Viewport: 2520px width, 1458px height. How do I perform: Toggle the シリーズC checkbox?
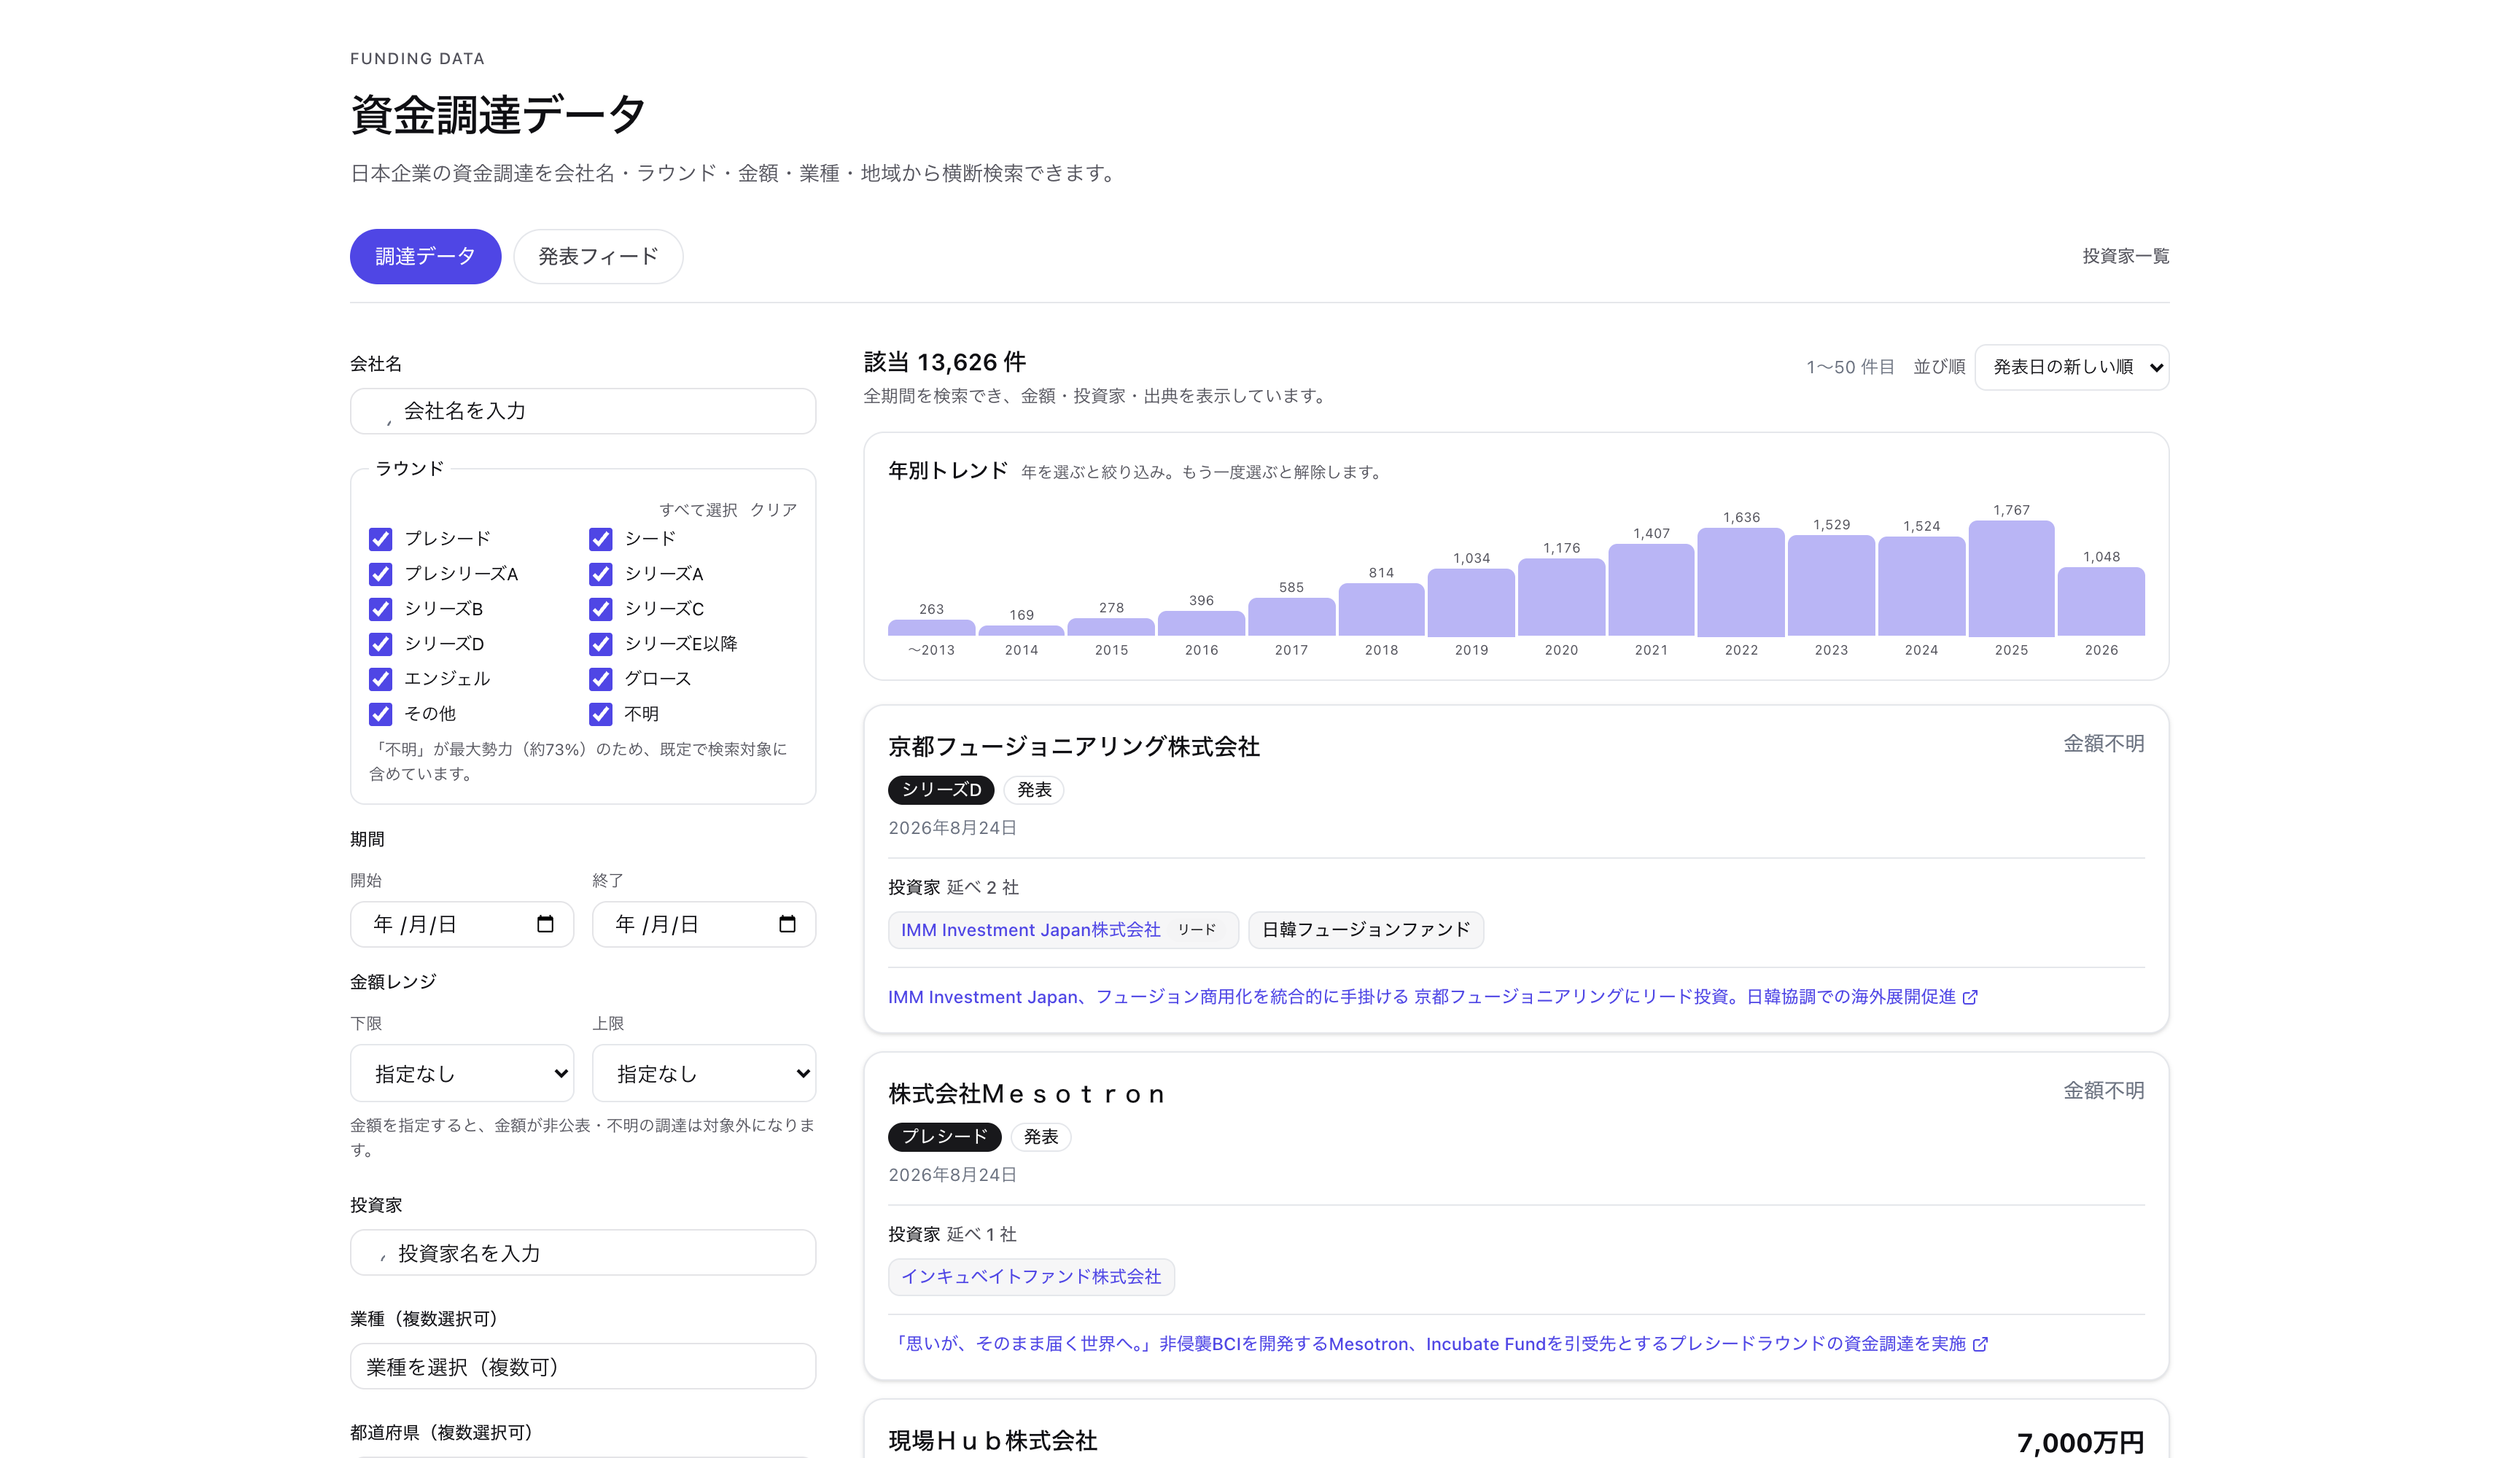(600, 609)
